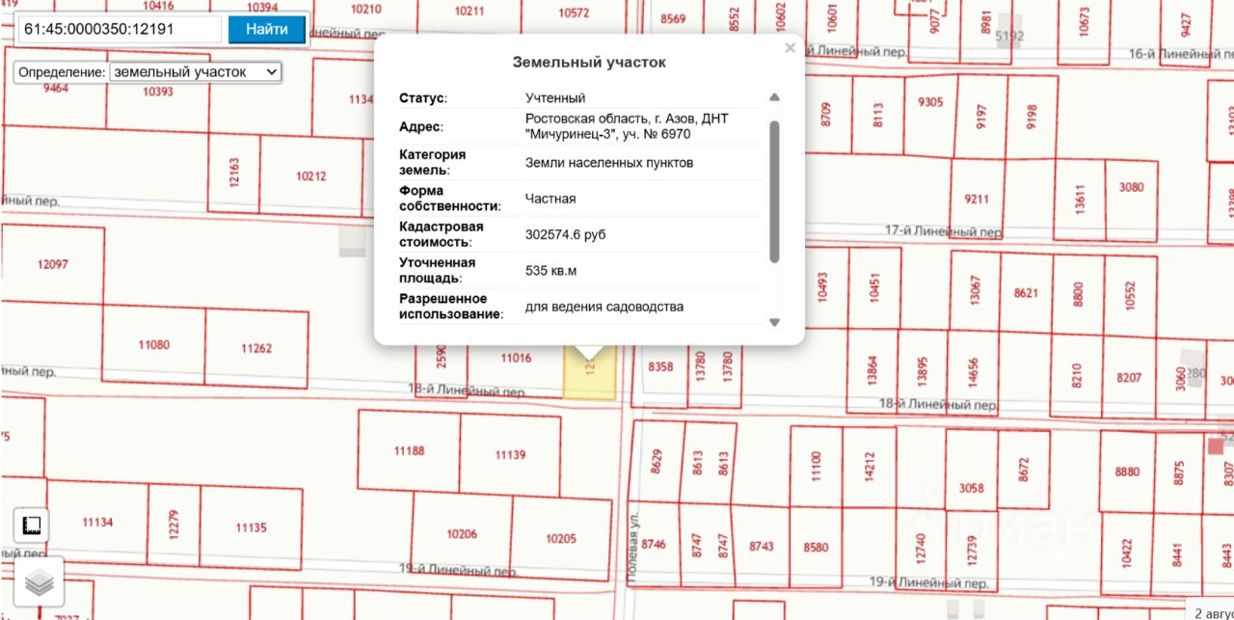
Task: Click the scroll down arrow in popup
Action: (x=774, y=322)
